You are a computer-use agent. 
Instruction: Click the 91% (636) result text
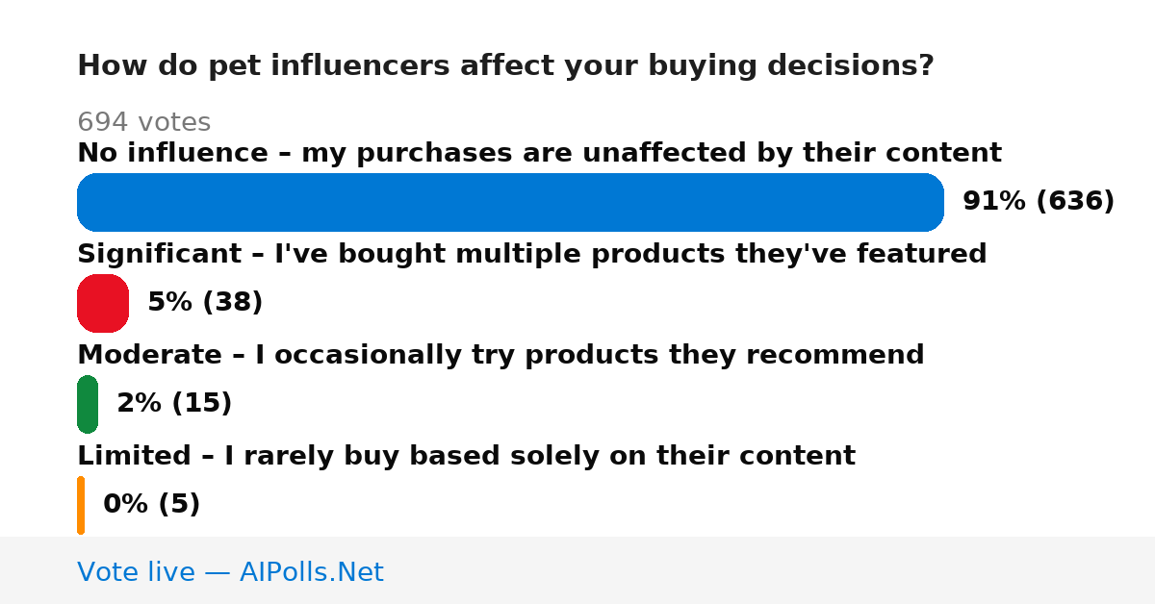pyautogui.click(x=1039, y=202)
